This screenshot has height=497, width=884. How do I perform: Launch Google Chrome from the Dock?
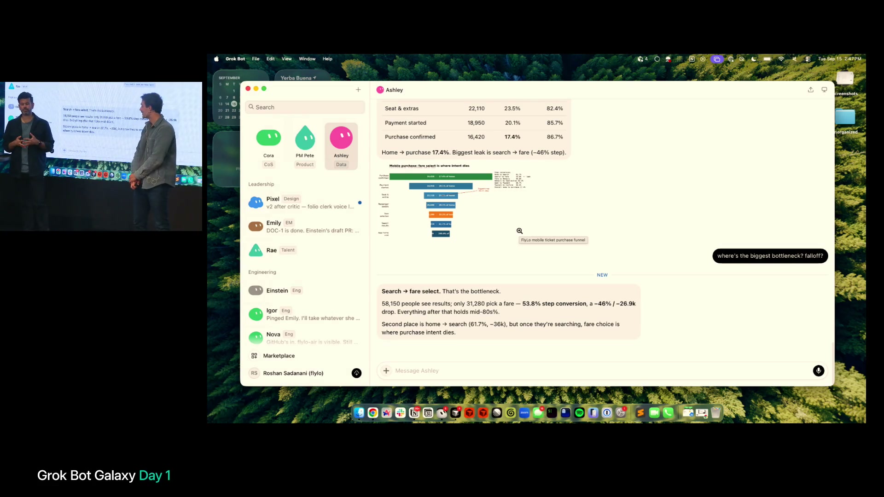pos(373,413)
